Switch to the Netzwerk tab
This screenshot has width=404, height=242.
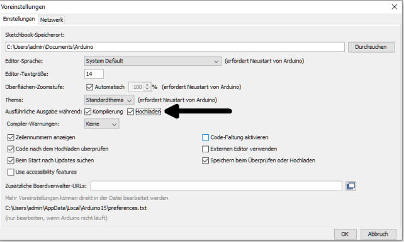coord(52,20)
